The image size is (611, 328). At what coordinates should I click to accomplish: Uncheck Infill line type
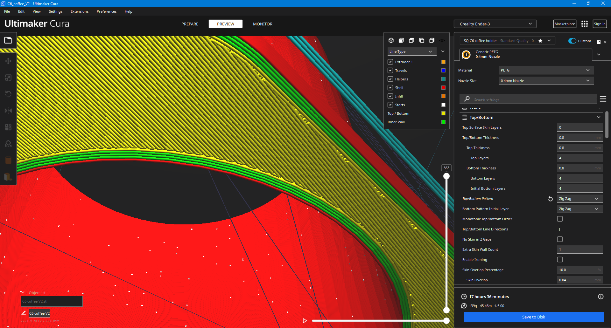click(390, 96)
